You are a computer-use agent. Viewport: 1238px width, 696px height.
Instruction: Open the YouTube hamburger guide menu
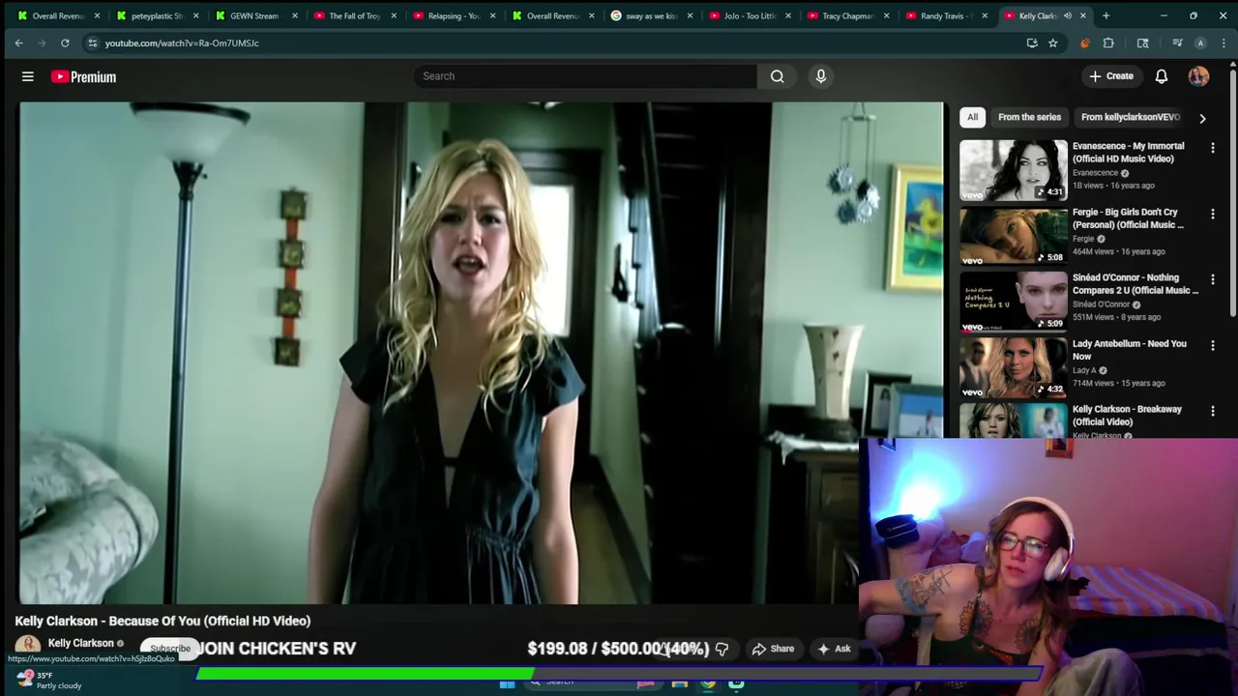click(28, 76)
